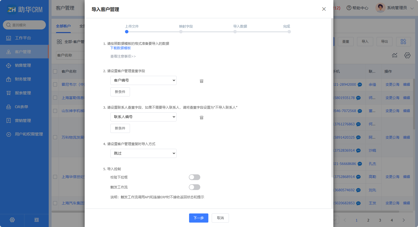Image resolution: width=418 pixels, height=227 pixels.
Task: Click the 映射字段 step marker on progress bar
Action: pyautogui.click(x=181, y=32)
